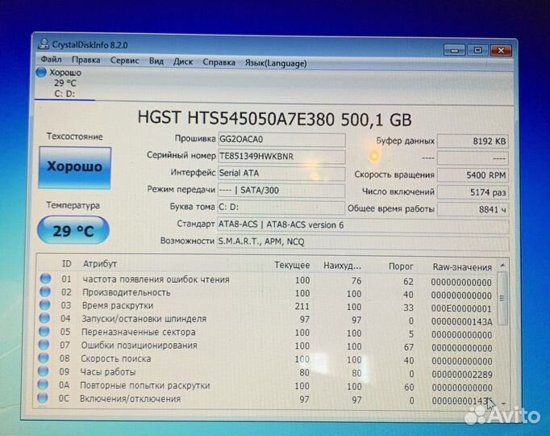Click the Raw-значения column header
The width and height of the screenshot is (550, 436).
tap(462, 267)
